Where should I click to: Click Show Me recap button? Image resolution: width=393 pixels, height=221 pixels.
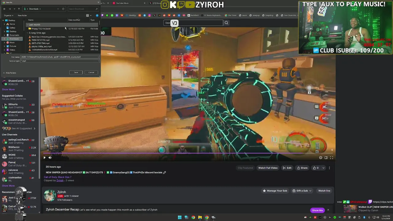pos(317,210)
